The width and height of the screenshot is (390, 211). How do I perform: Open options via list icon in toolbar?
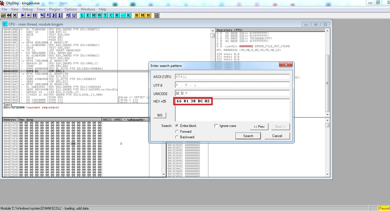[157, 15]
